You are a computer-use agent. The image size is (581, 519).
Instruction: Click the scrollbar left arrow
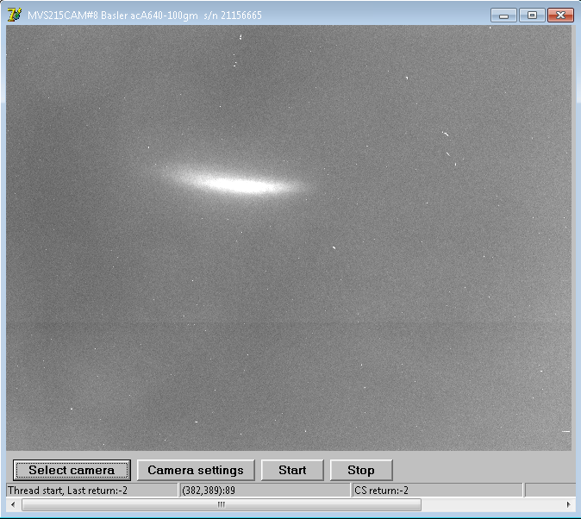(12, 504)
